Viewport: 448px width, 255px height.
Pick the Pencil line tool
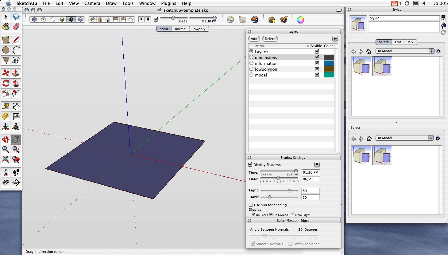point(16,40)
